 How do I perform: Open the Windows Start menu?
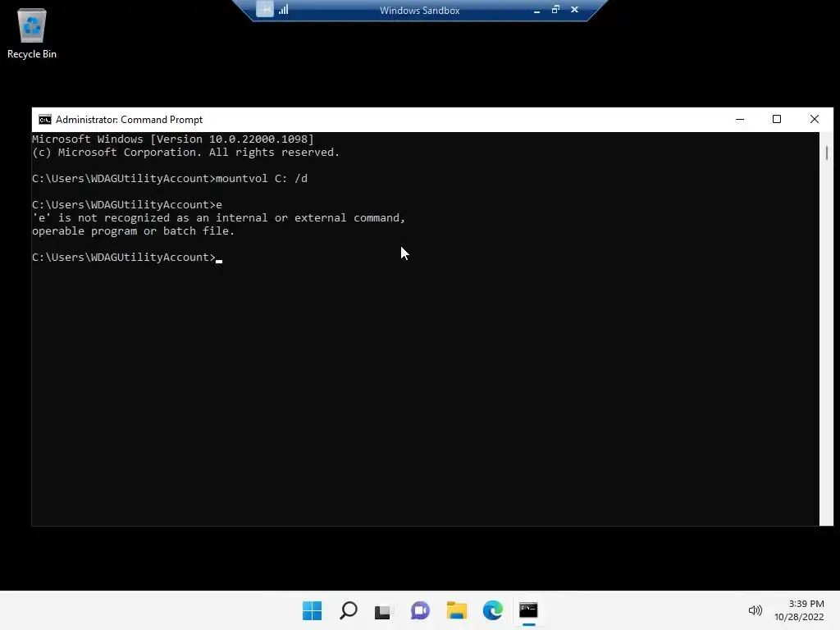(x=312, y=610)
